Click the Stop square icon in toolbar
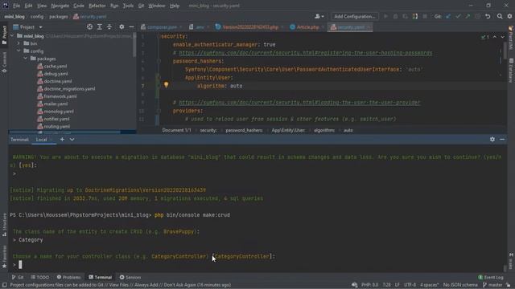The height and width of the screenshot is (289, 515). 425,16
